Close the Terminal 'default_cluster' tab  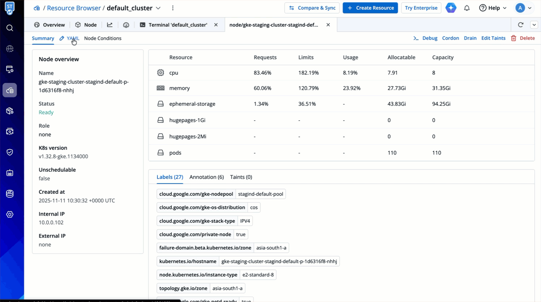(216, 25)
